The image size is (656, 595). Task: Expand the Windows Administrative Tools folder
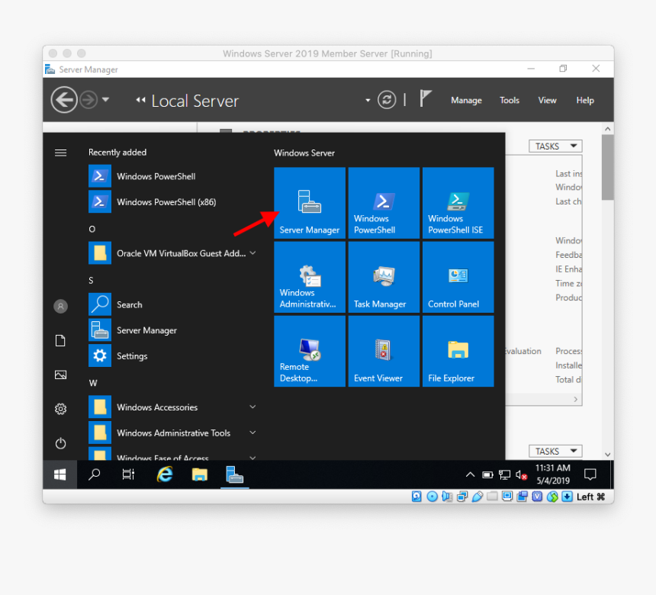pyautogui.click(x=172, y=433)
